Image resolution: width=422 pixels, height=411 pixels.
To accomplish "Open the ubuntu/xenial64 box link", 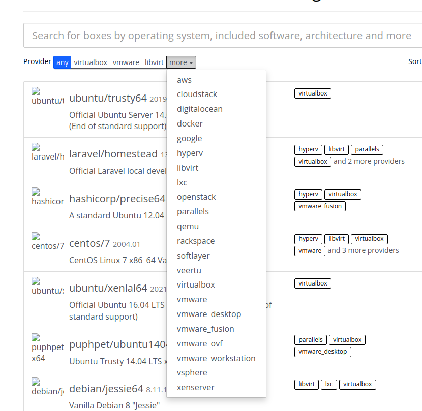I will [108, 288].
